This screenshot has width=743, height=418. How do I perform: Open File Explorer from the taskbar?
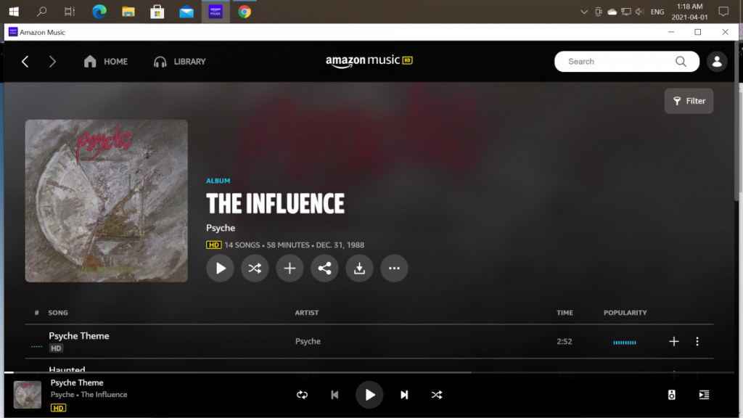coord(128,12)
